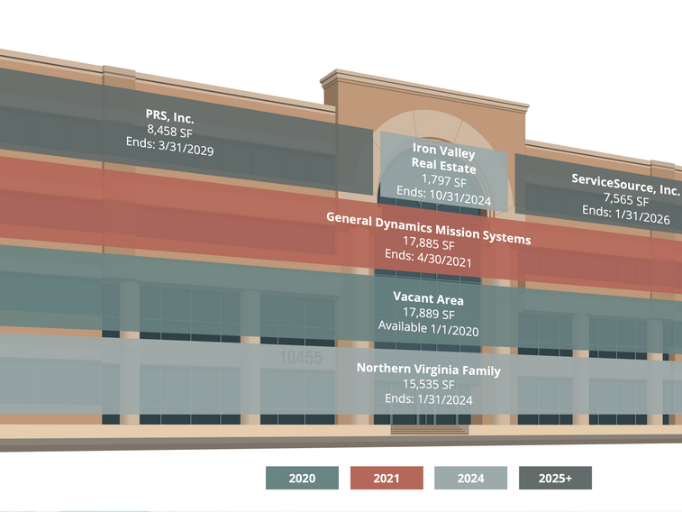Select the 2020 legend swatch
Image resolution: width=682 pixels, height=512 pixels.
click(302, 478)
